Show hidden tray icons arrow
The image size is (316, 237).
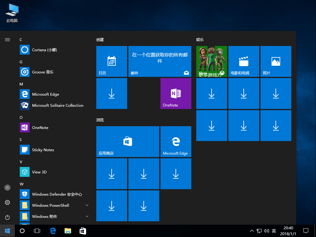click(x=252, y=231)
